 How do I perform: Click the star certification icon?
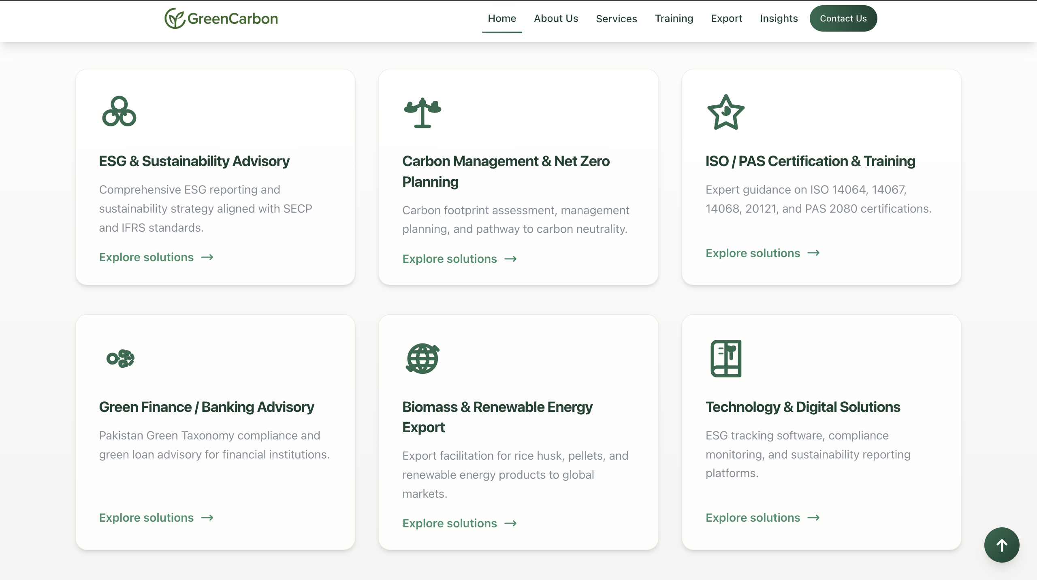coord(725,113)
